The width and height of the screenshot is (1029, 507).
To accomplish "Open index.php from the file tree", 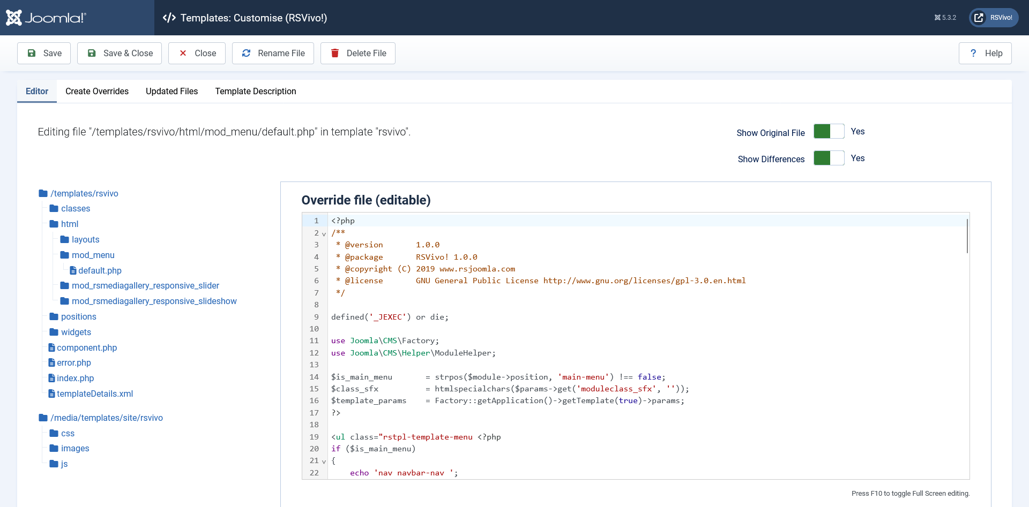I will (x=75, y=379).
